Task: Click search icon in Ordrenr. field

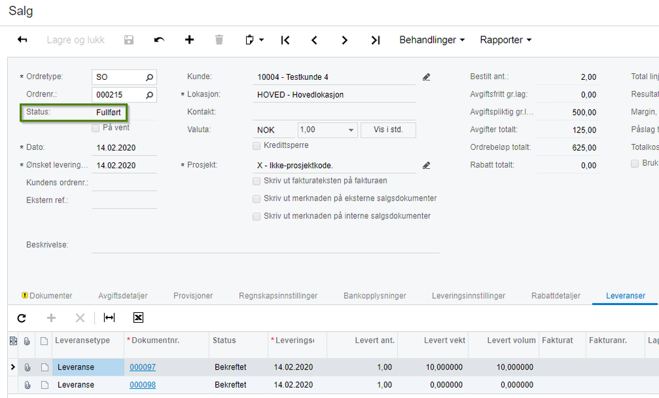Action: point(149,94)
